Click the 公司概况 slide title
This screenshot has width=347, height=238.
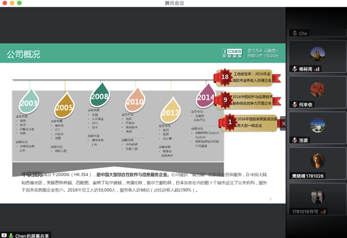pos(23,54)
